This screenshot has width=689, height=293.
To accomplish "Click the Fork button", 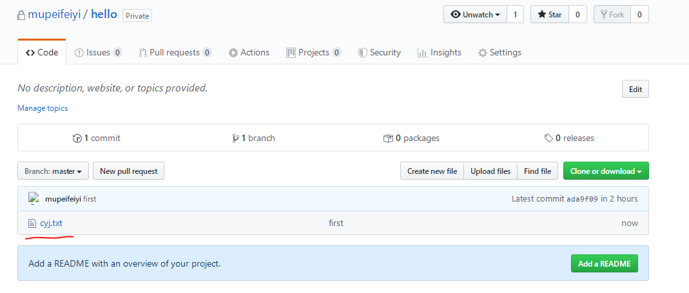I will 612,15.
